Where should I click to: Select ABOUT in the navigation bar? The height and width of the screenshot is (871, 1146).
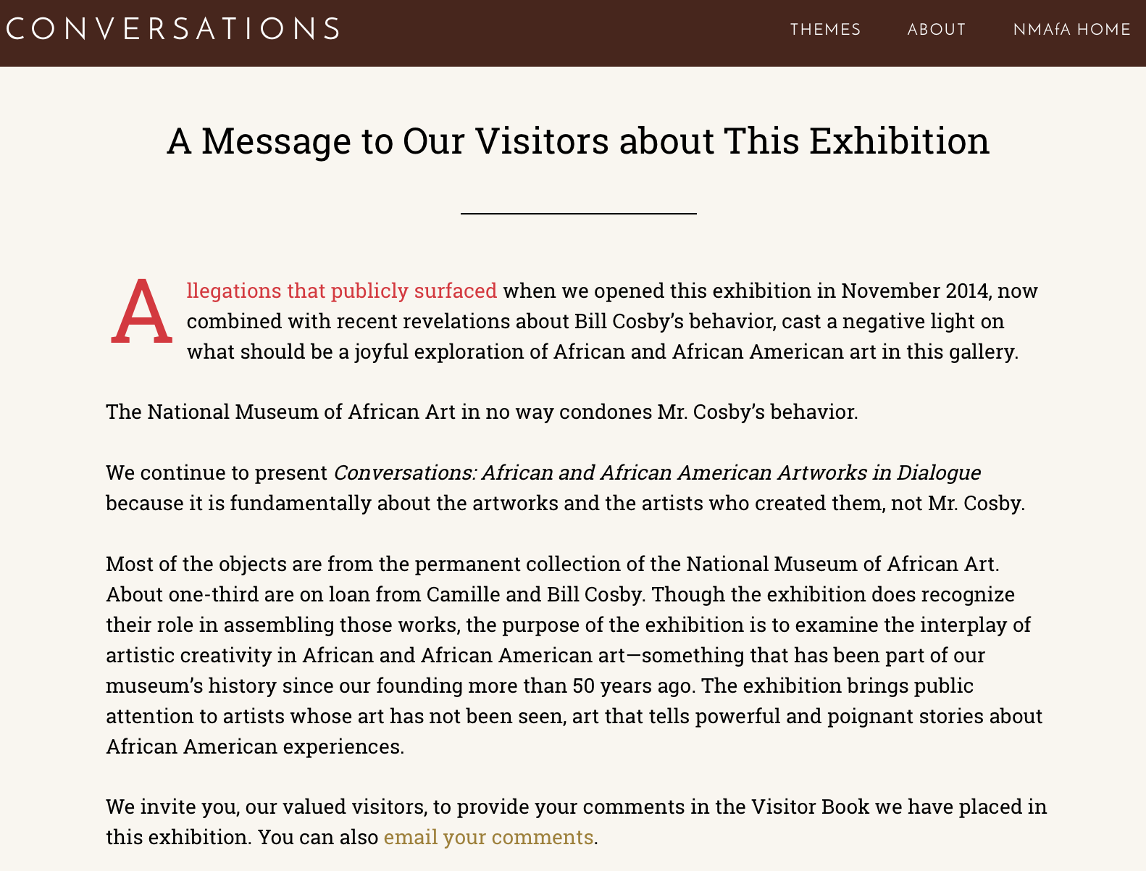click(x=936, y=30)
